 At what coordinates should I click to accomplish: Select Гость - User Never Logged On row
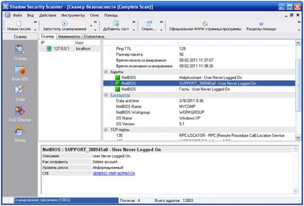pos(199,89)
